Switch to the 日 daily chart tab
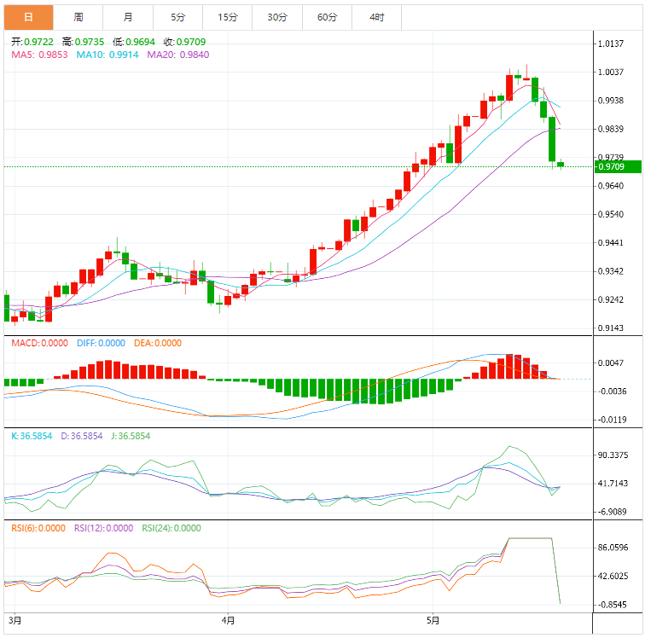Viewport: 645px width, 638px height. point(28,17)
